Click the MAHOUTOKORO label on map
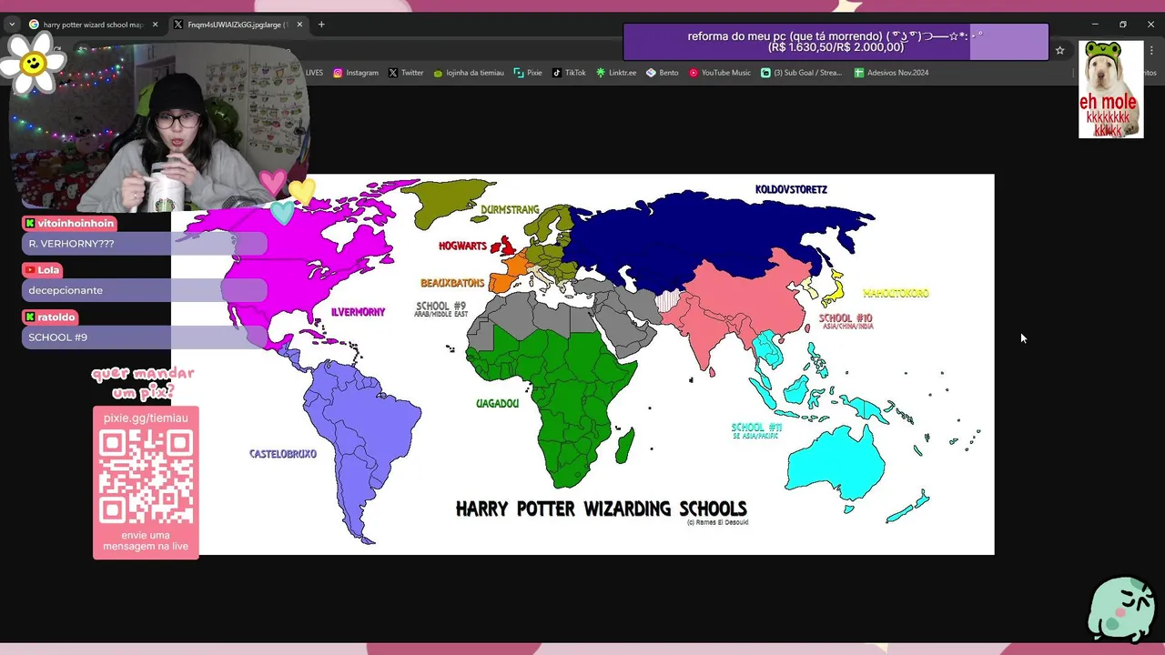The image size is (1165, 655). pyautogui.click(x=896, y=293)
